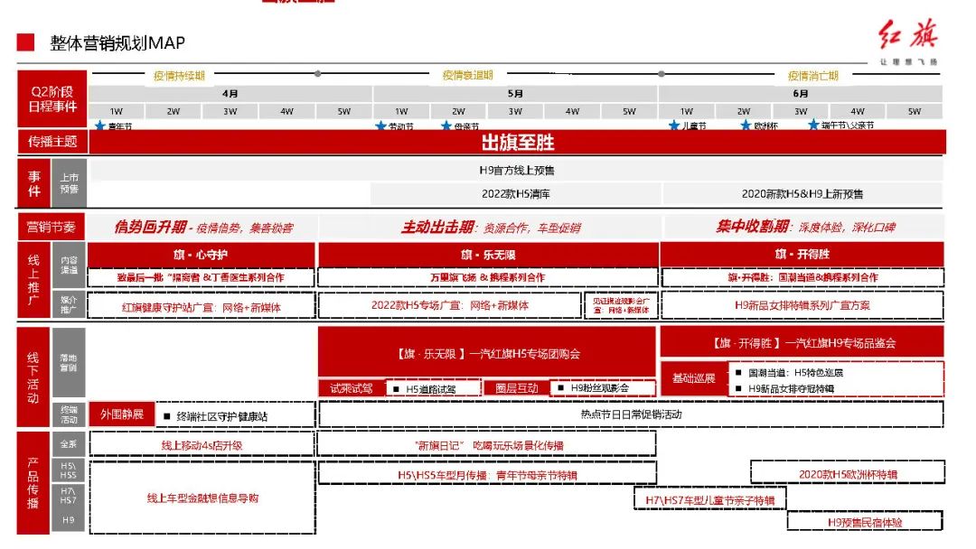Viewport: 976px width, 549px height.
Task: Select the 线上车型金融 information box
Action: [x=202, y=498]
